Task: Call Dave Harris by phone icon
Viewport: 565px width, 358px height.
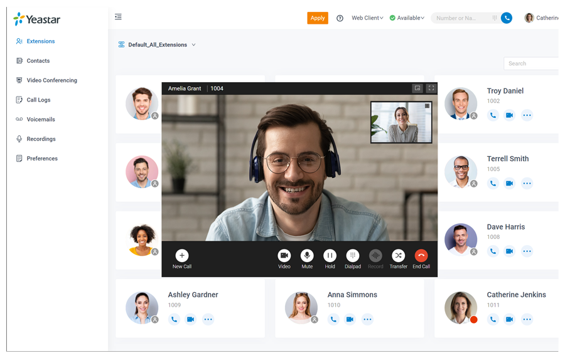Action: [x=493, y=251]
